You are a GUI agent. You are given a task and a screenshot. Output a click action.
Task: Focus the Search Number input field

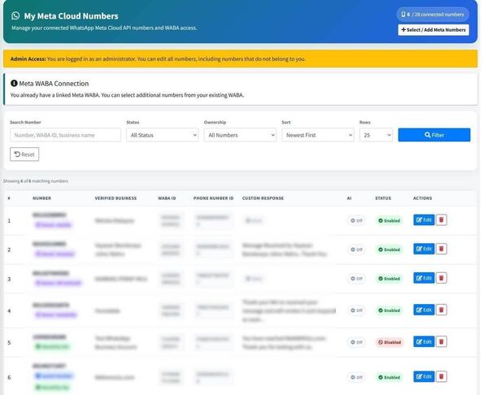(65, 135)
